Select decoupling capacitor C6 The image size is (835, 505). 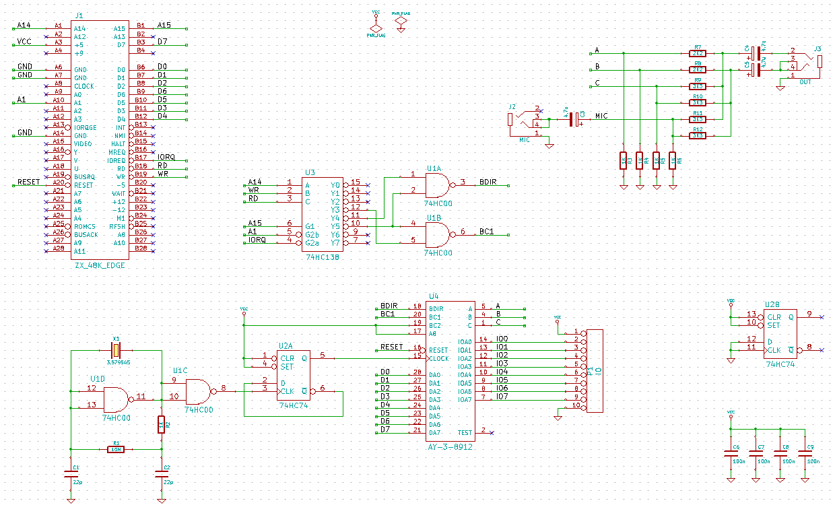point(731,454)
